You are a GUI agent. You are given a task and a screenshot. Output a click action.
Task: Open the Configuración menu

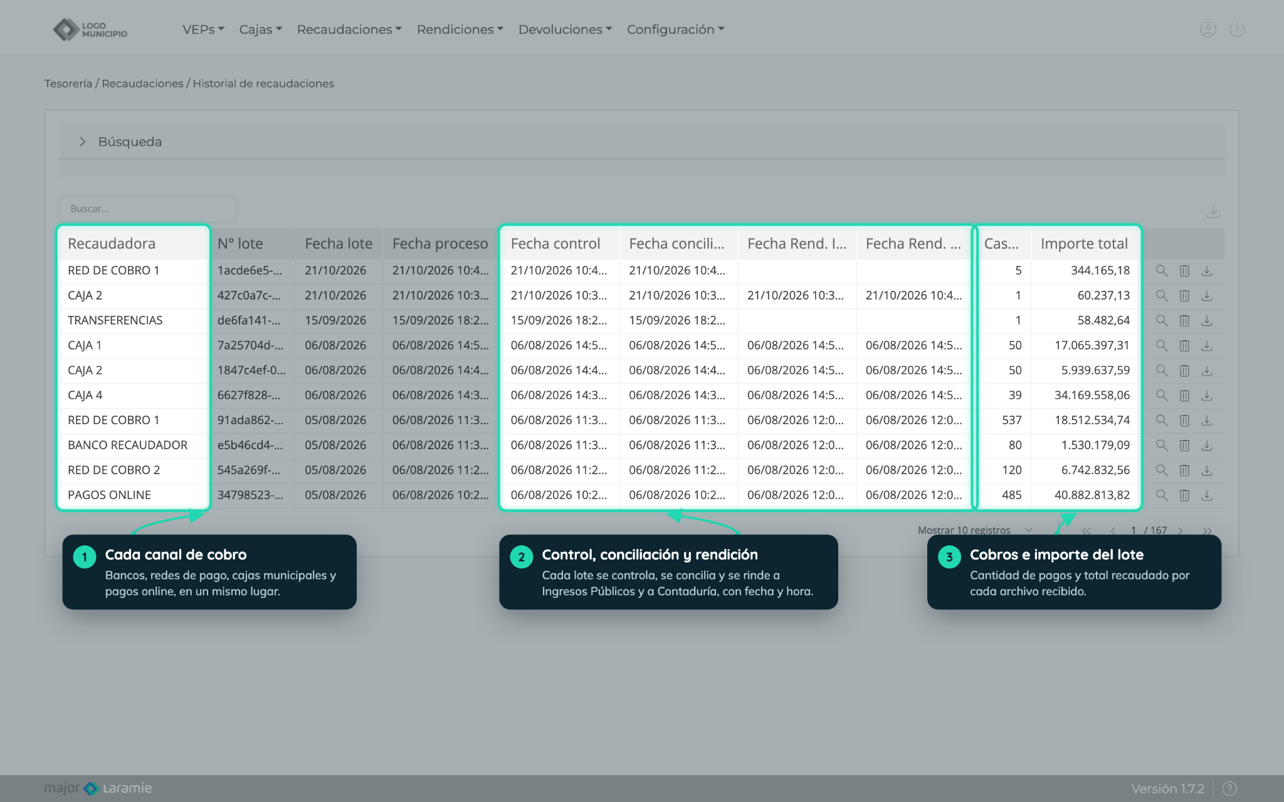point(675,29)
